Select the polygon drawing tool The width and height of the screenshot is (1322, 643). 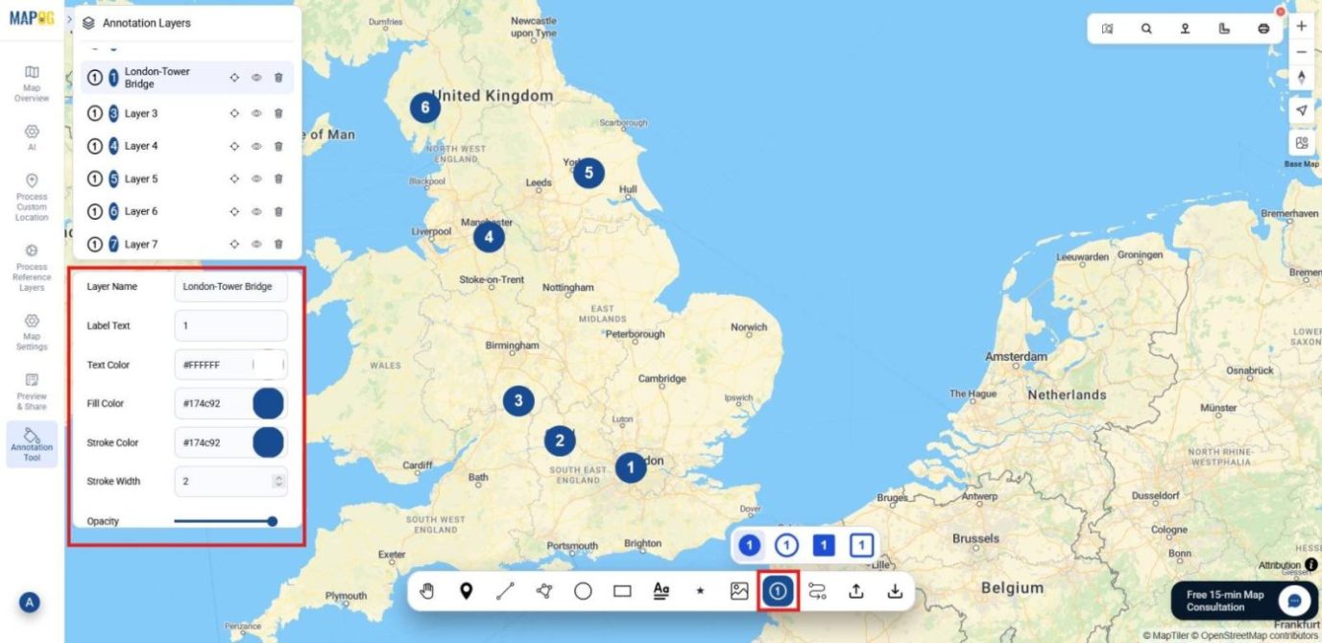(x=544, y=591)
